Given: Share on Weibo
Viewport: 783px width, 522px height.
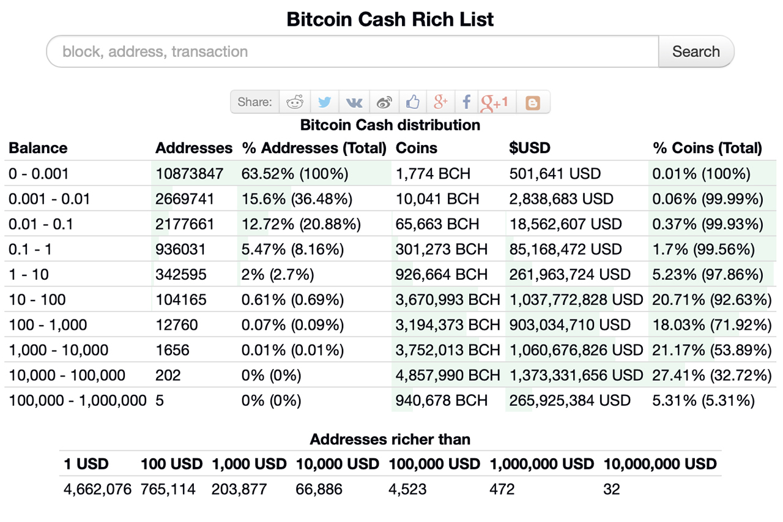Looking at the screenshot, I should pos(384,102).
